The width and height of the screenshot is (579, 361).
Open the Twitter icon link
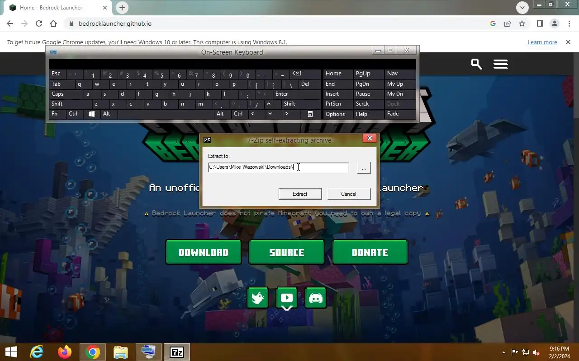(258, 298)
